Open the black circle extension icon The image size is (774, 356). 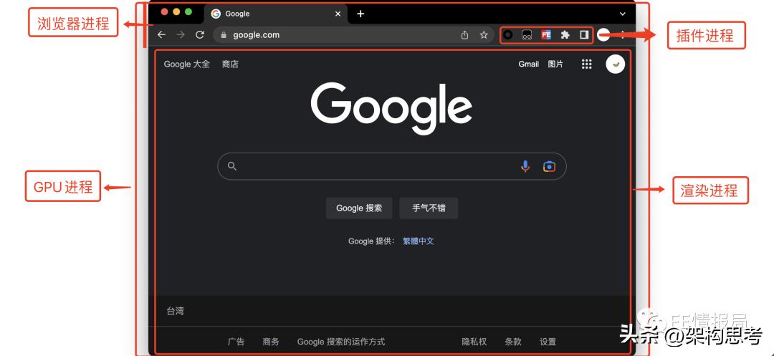click(x=508, y=35)
